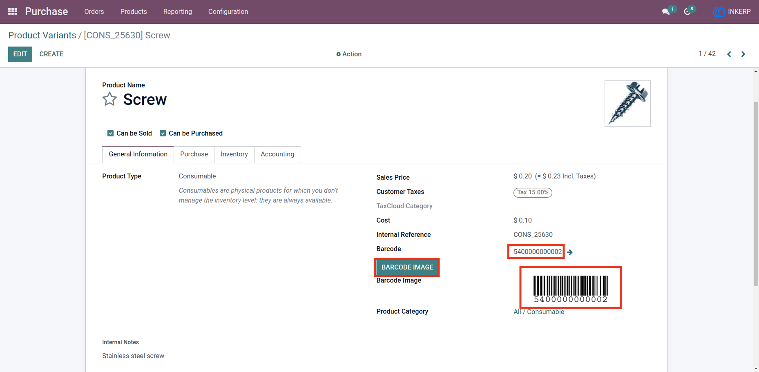759x372 pixels.
Task: Click the Tax 15.00% tag
Action: coord(533,192)
